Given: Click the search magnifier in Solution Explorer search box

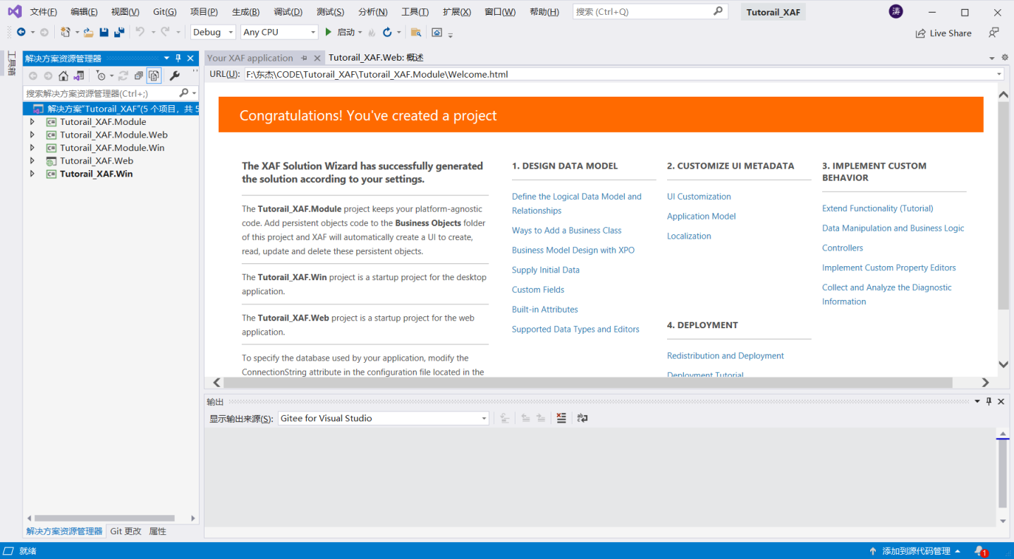Looking at the screenshot, I should tap(184, 93).
